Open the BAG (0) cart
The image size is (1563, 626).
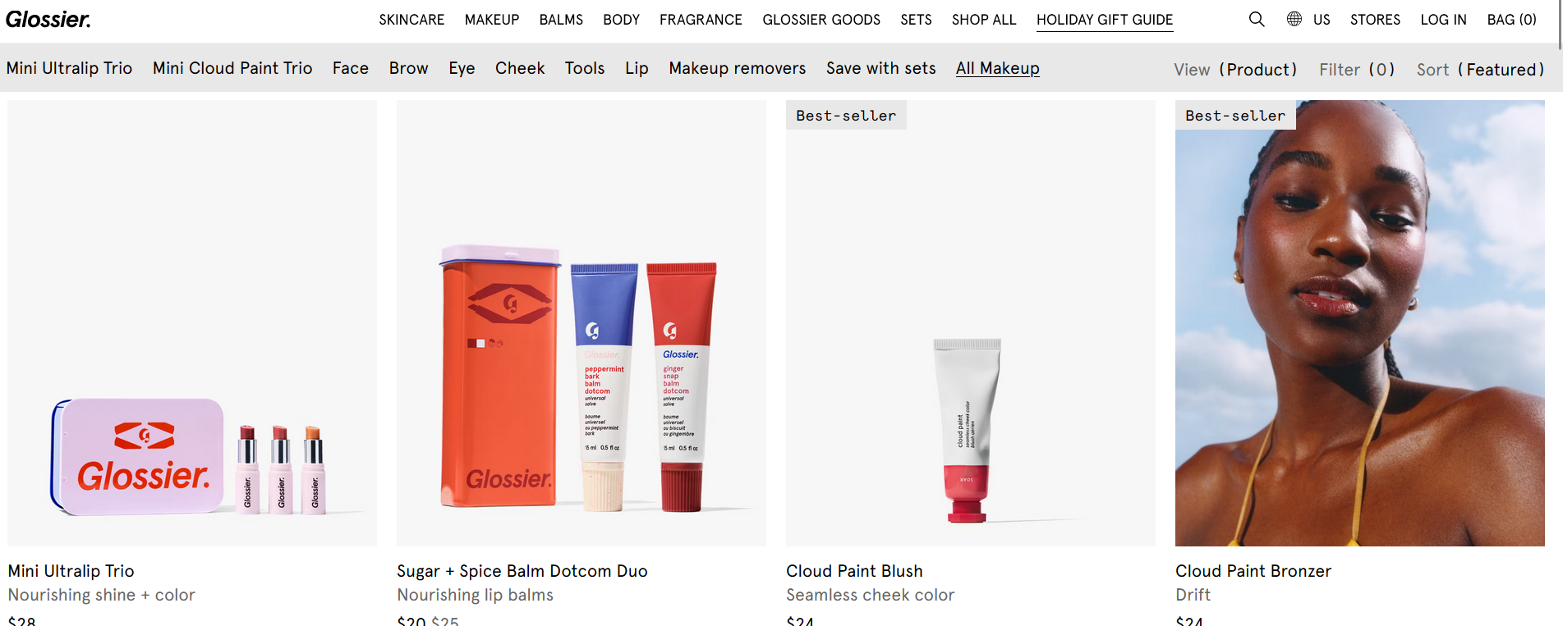(x=1511, y=20)
